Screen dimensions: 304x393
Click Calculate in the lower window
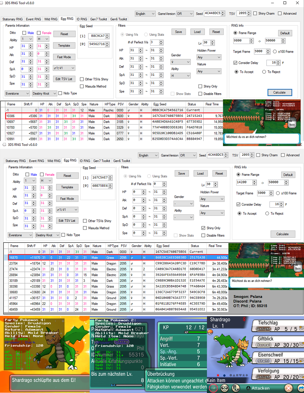283,234
